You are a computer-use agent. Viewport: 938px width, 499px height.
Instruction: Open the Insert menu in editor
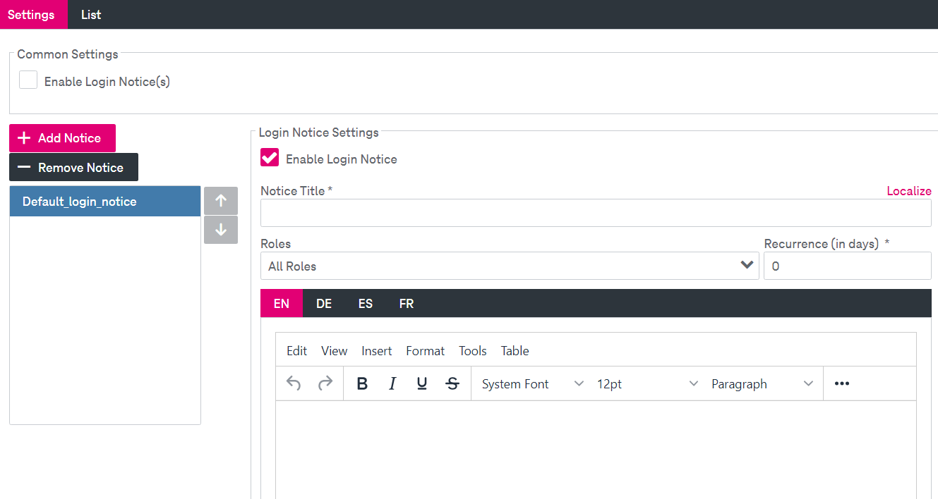click(377, 351)
